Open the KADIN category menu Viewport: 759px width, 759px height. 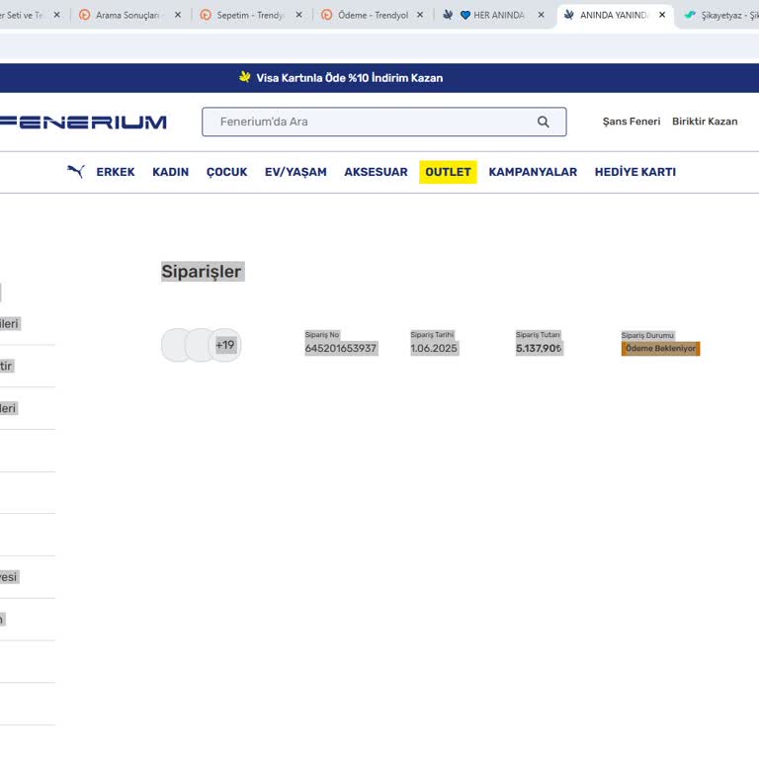coord(170,172)
